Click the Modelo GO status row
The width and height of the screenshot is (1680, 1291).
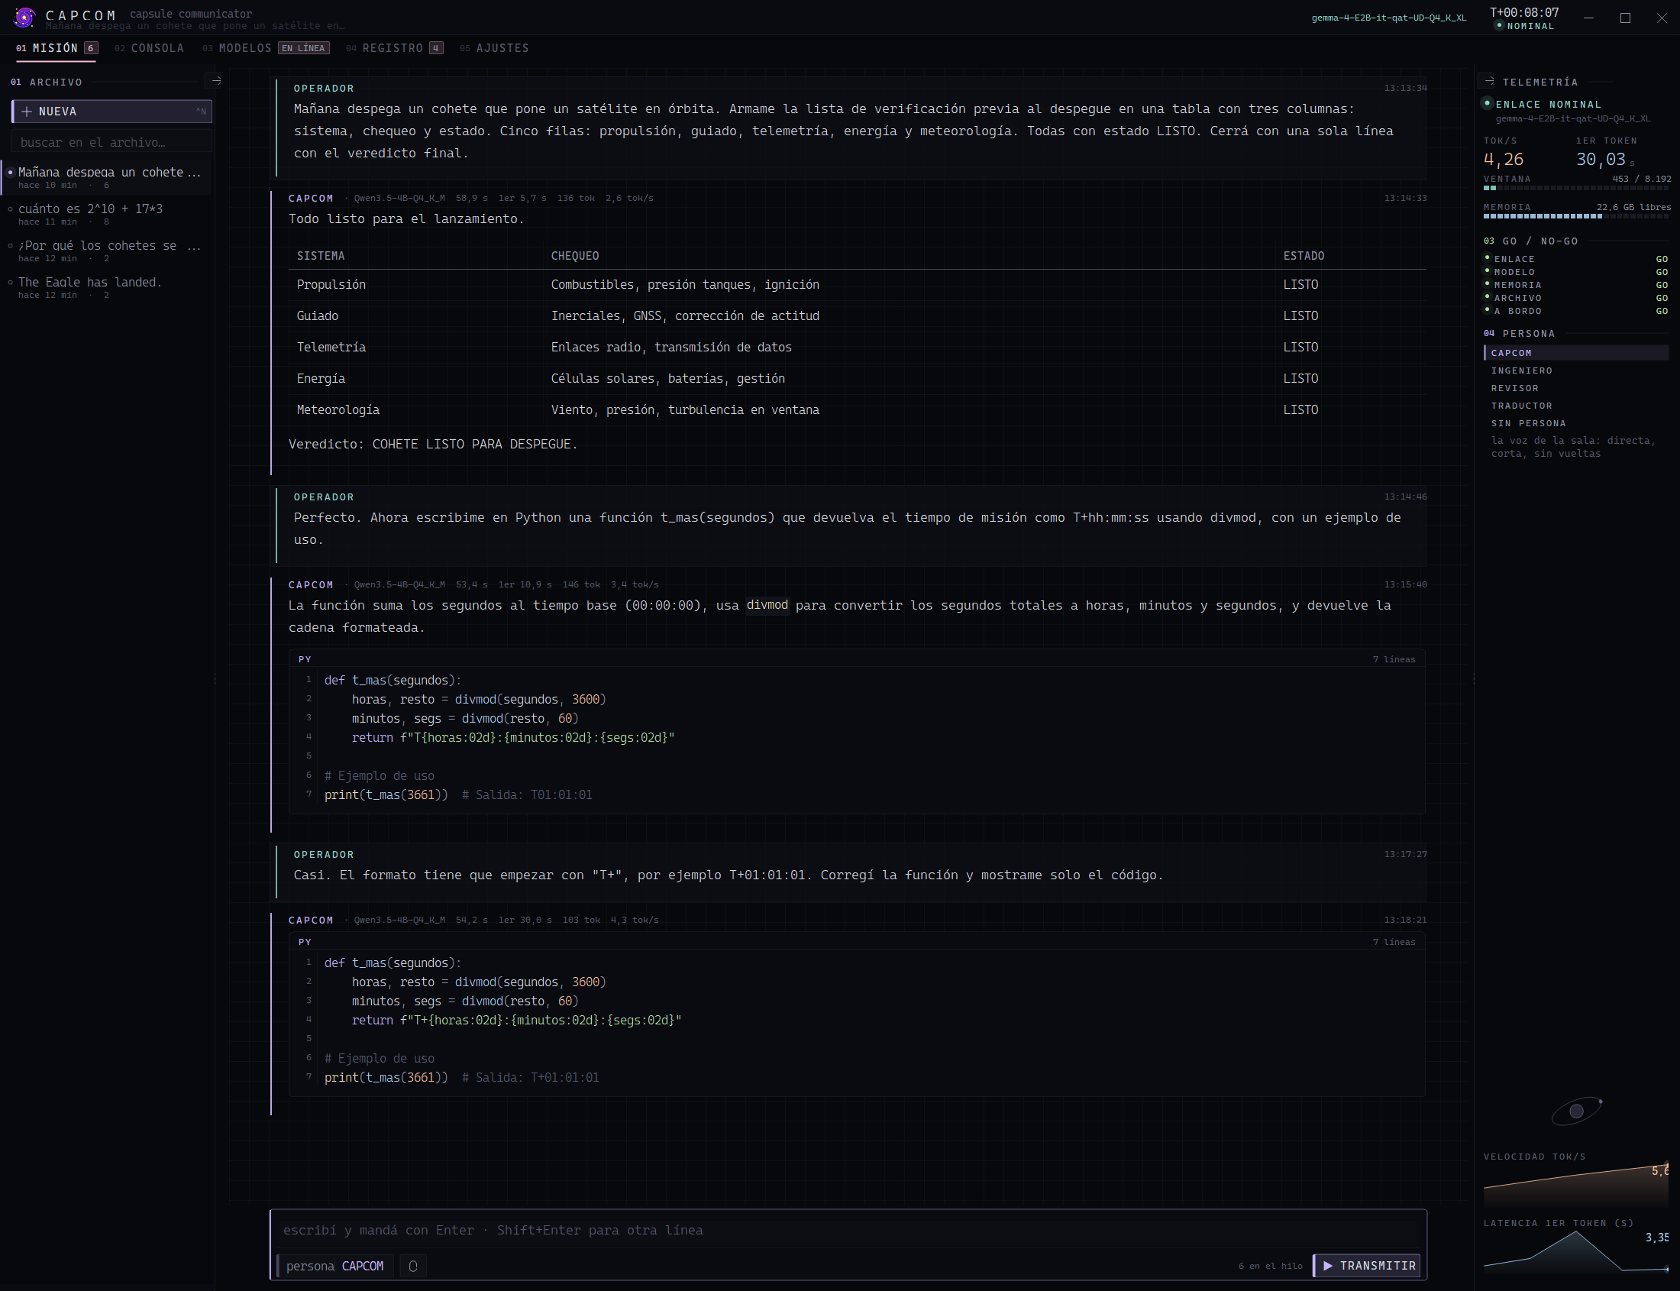(1576, 272)
